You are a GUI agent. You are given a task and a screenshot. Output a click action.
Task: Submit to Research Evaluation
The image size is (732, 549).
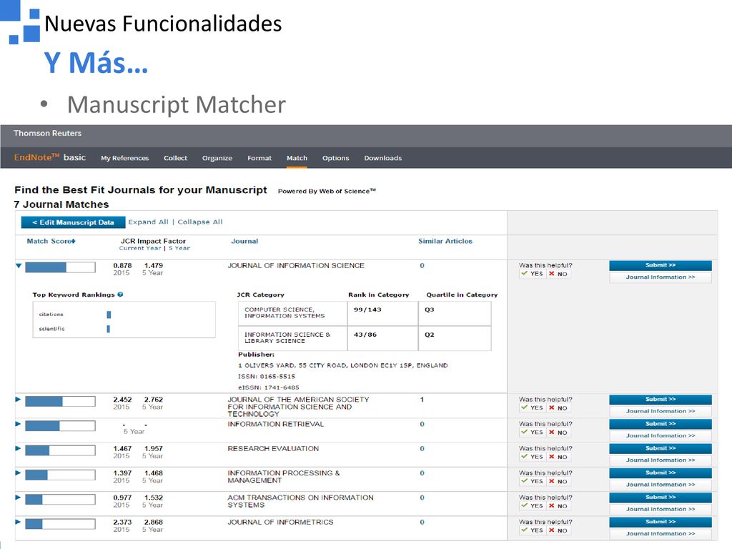pos(660,449)
